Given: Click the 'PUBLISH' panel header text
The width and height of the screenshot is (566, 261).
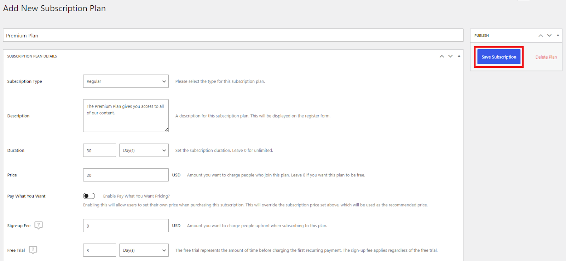Looking at the screenshot, I should [x=481, y=36].
